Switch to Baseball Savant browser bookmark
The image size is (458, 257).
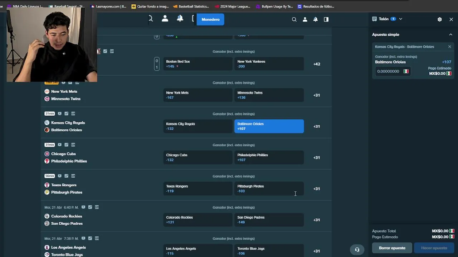[x=67, y=6]
